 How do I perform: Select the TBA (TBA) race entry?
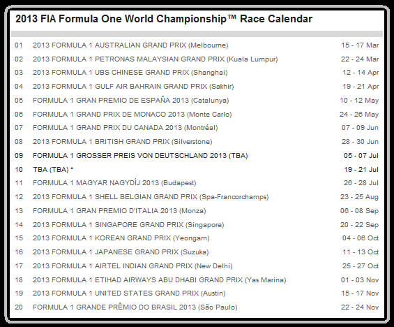pos(53,169)
